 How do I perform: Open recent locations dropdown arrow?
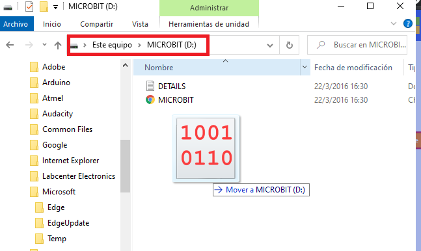(x=44, y=45)
